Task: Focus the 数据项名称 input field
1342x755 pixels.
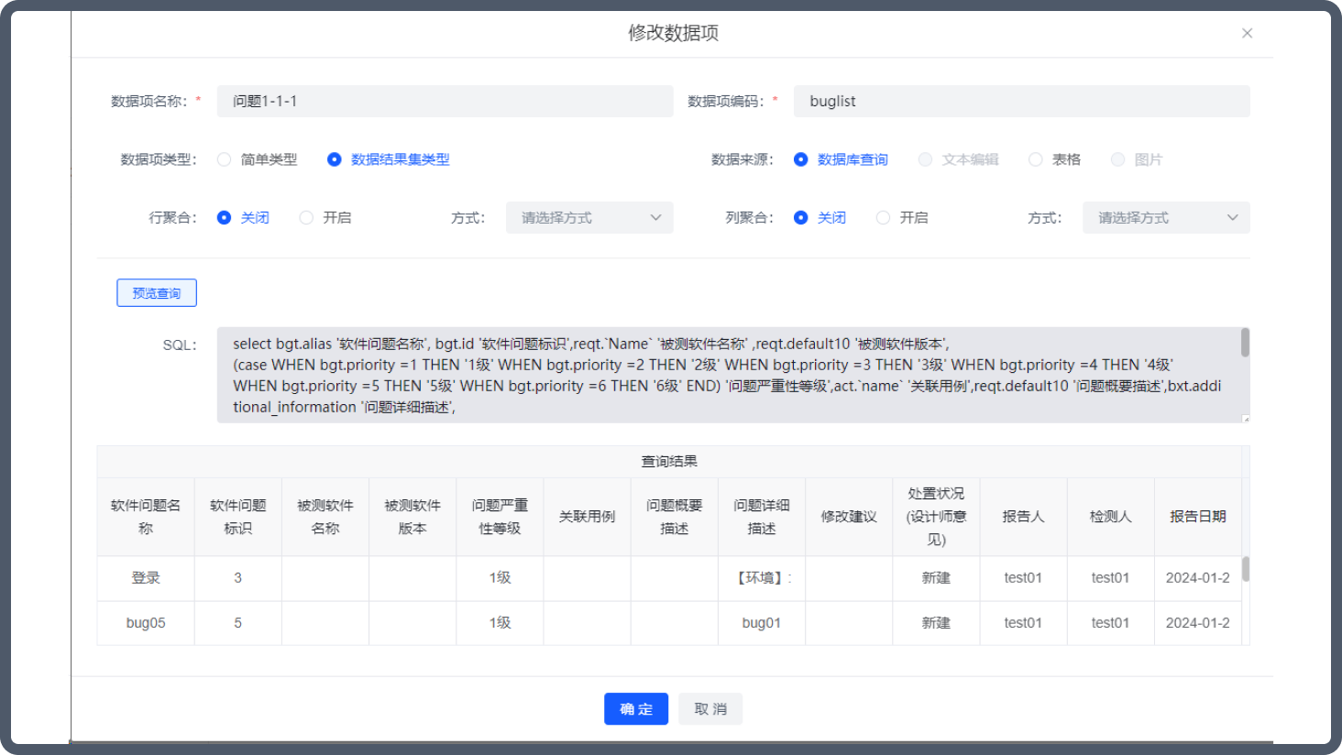Action: [x=445, y=101]
